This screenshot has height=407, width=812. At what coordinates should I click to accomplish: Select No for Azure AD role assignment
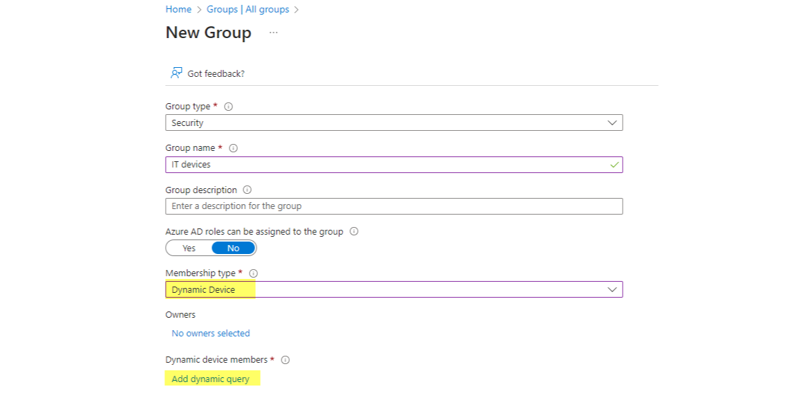[x=233, y=248]
